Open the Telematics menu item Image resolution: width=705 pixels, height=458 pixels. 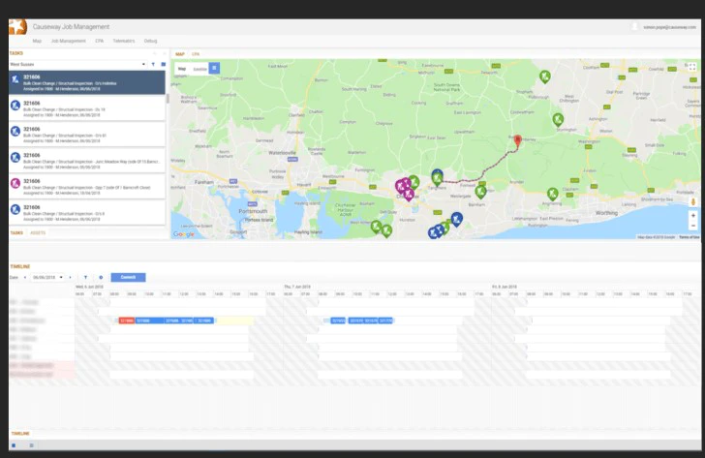point(124,41)
